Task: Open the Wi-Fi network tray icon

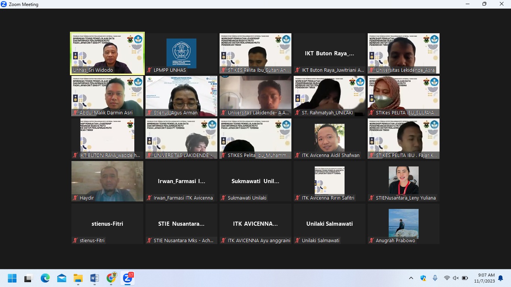Action: tap(447, 278)
